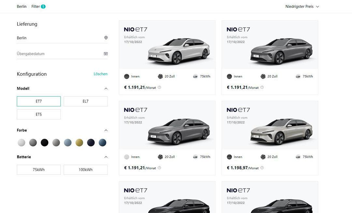
Task: Select the ET7 model option
Action: point(39,101)
